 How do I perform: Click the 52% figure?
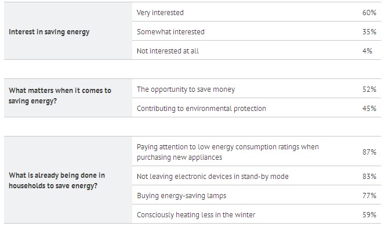click(x=369, y=89)
